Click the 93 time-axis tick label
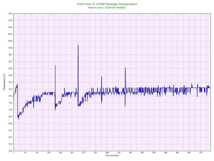The image size is (214, 161). (x=37, y=153)
